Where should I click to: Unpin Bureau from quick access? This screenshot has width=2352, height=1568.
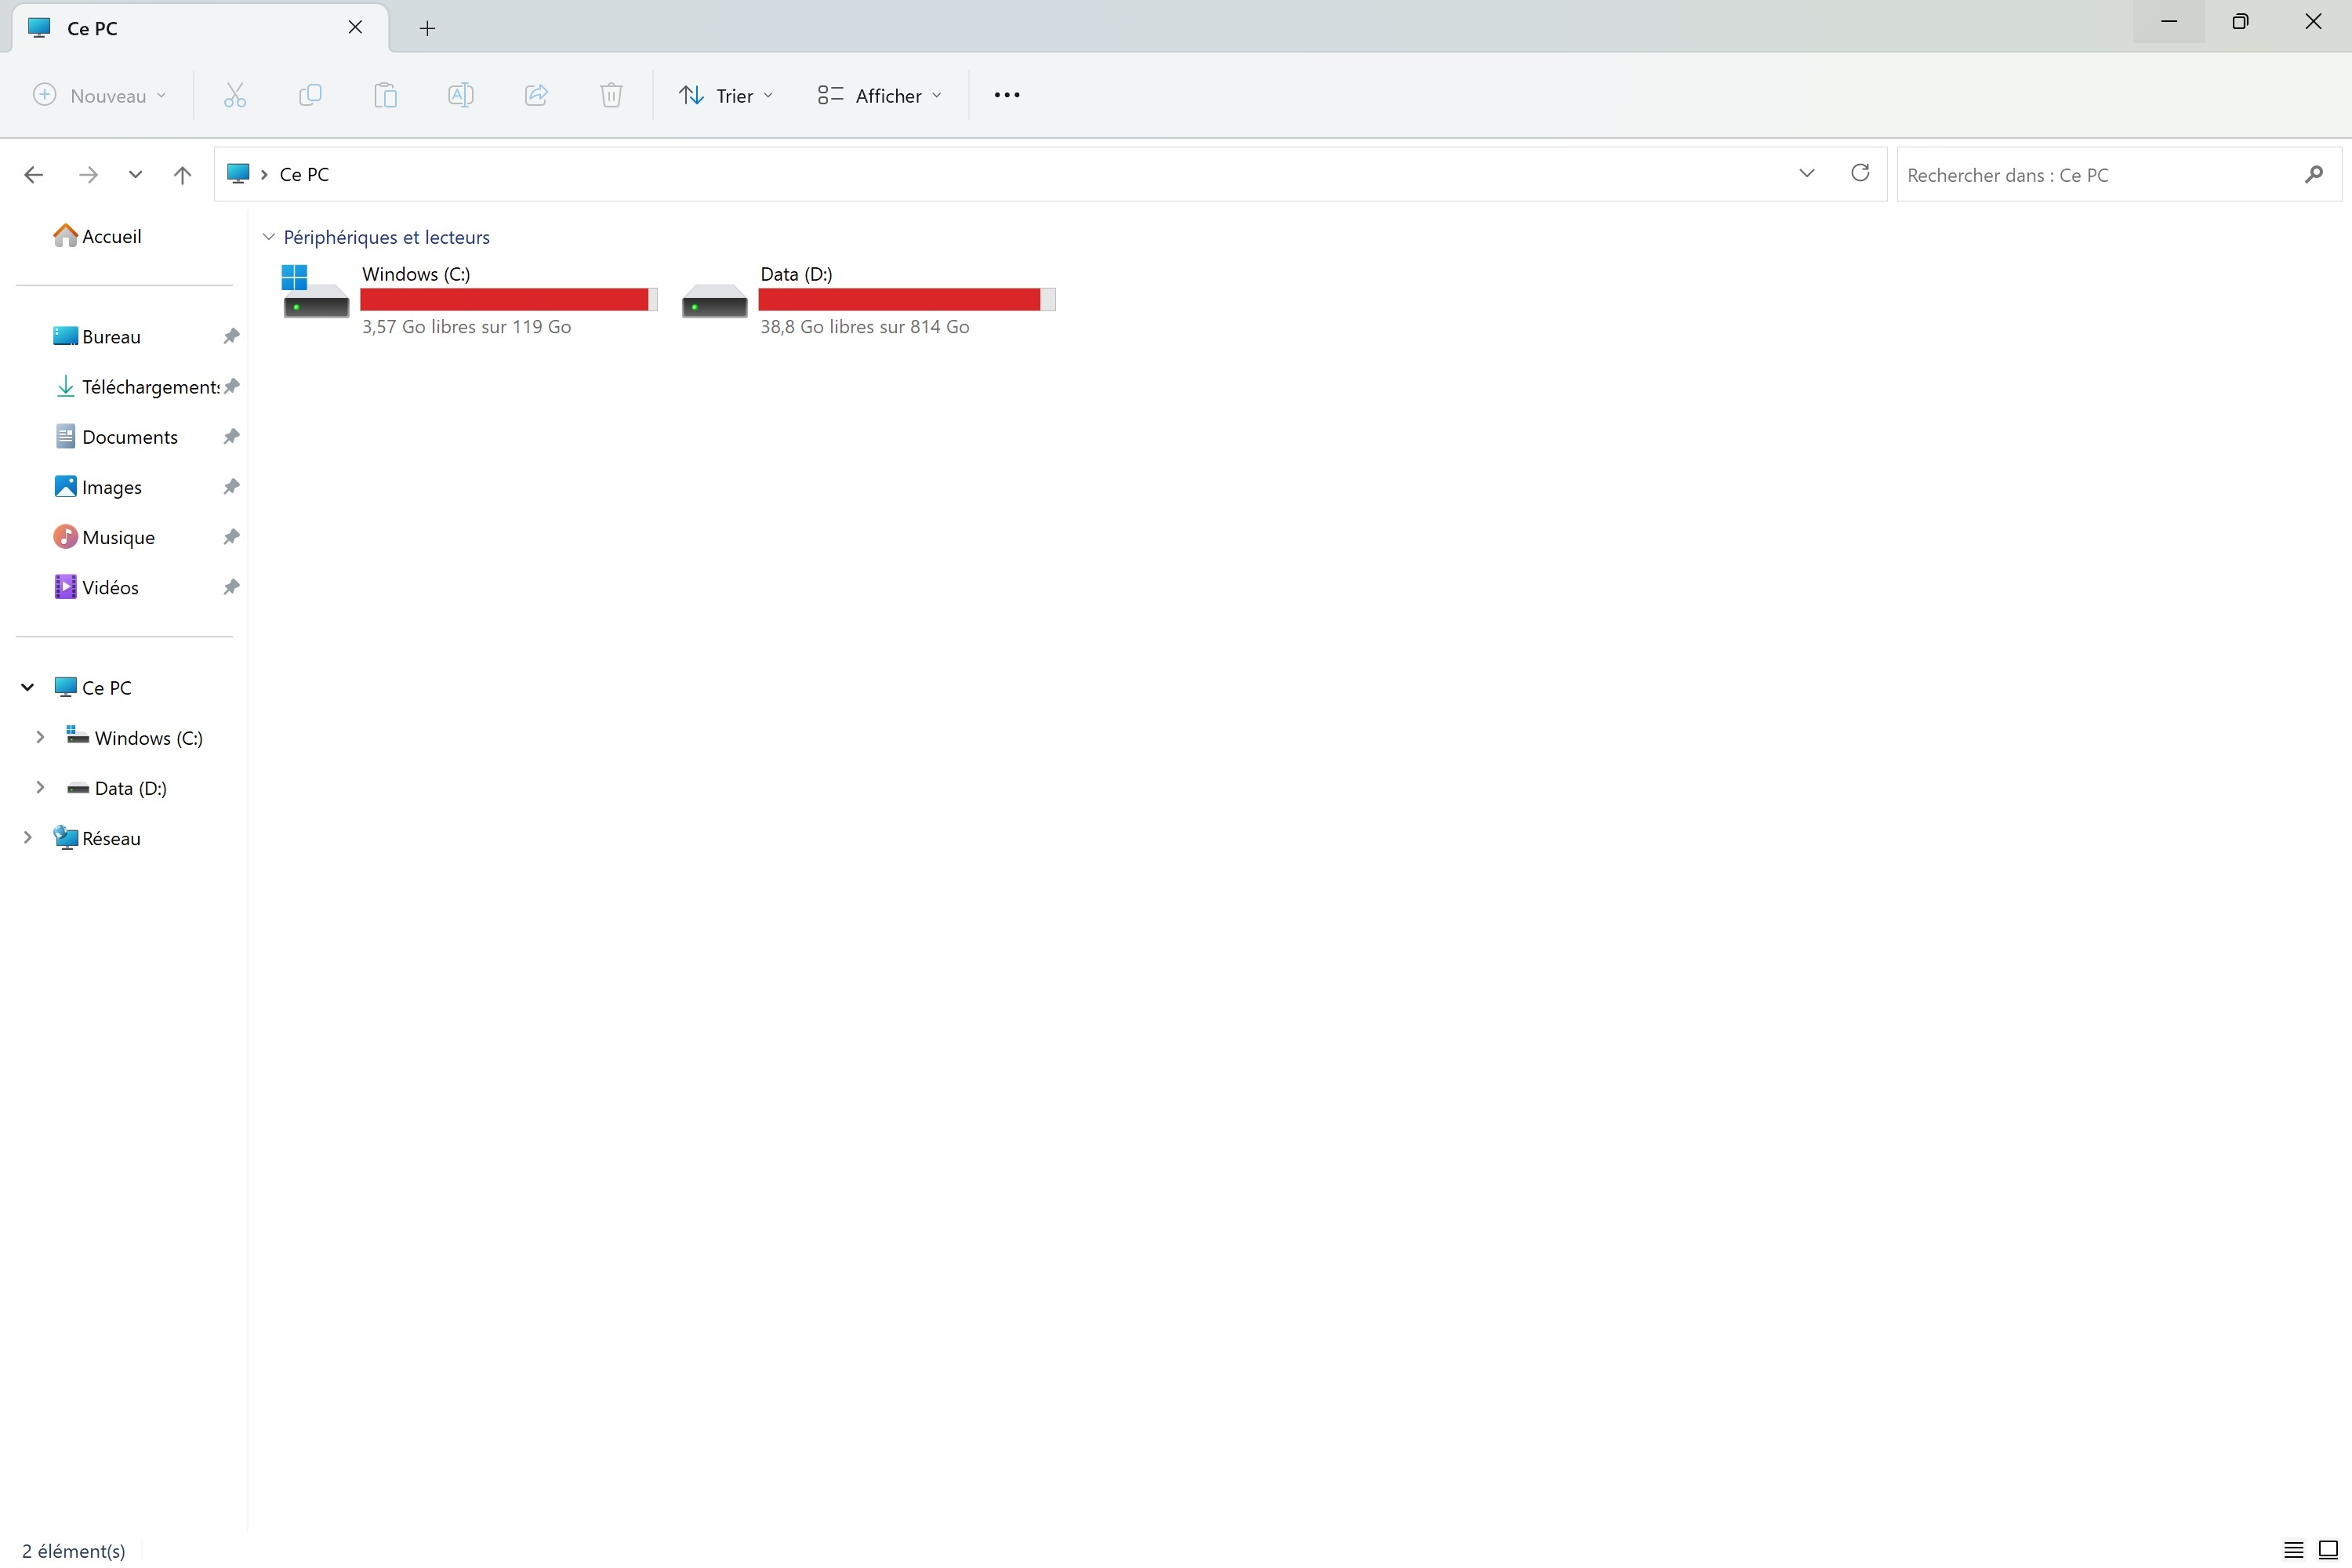tap(231, 336)
